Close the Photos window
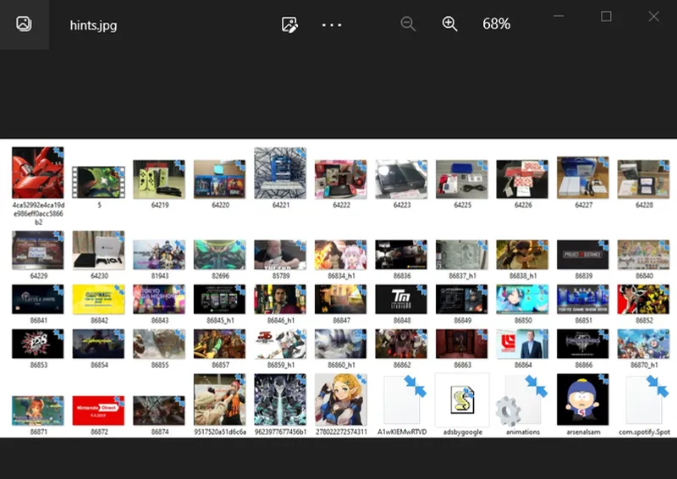The image size is (677, 479). coord(653,16)
